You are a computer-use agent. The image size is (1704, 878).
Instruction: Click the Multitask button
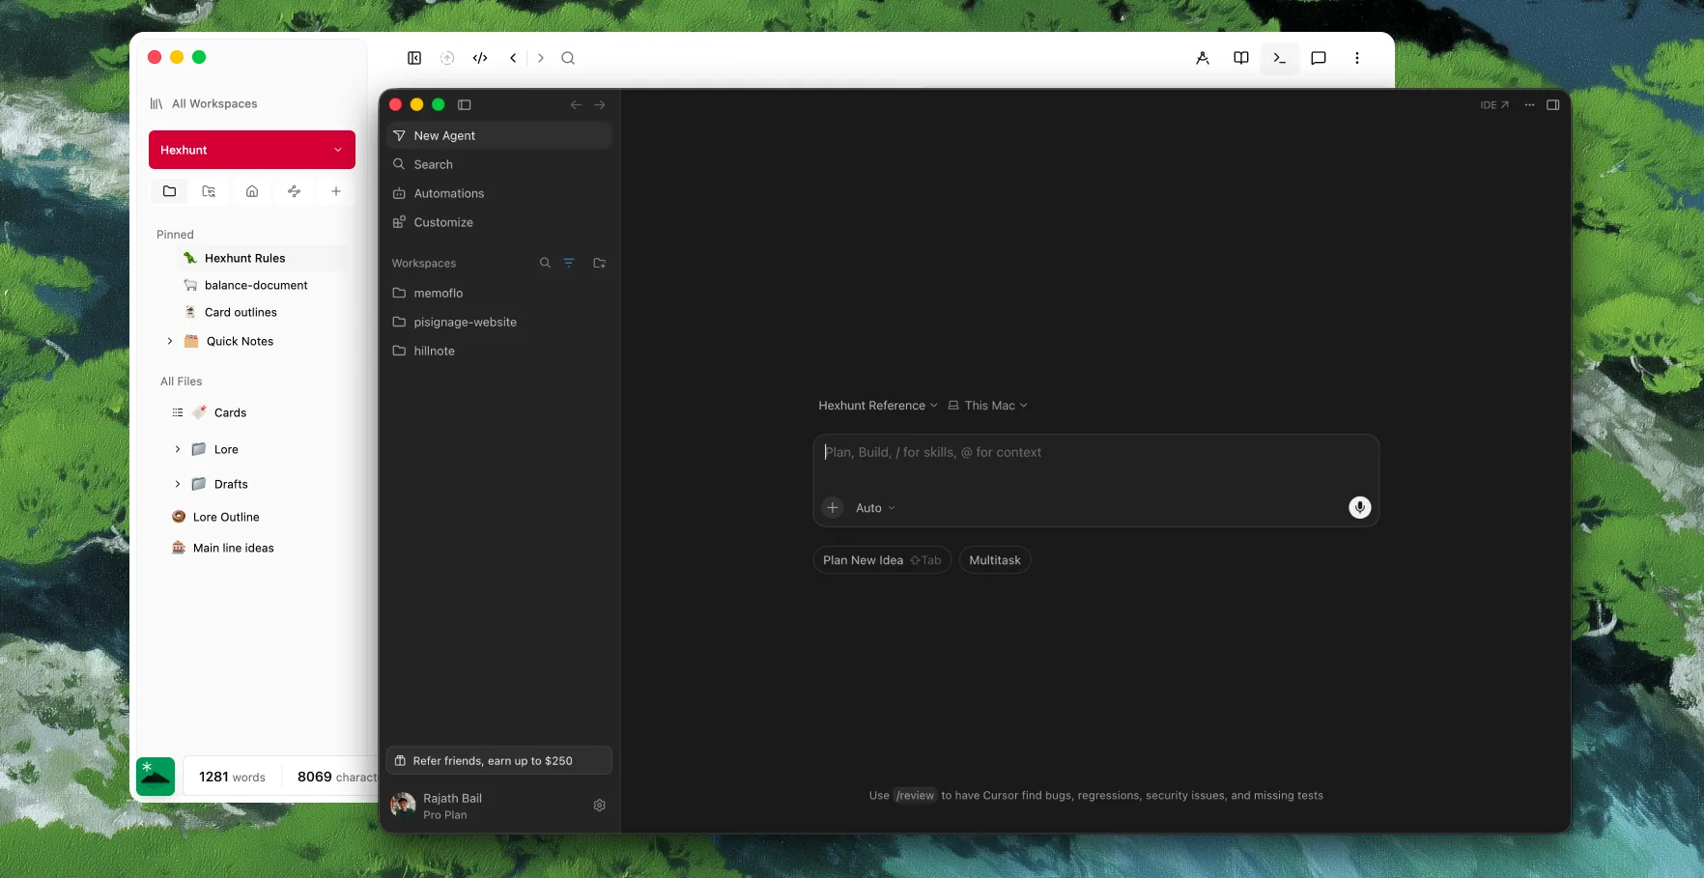995,560
